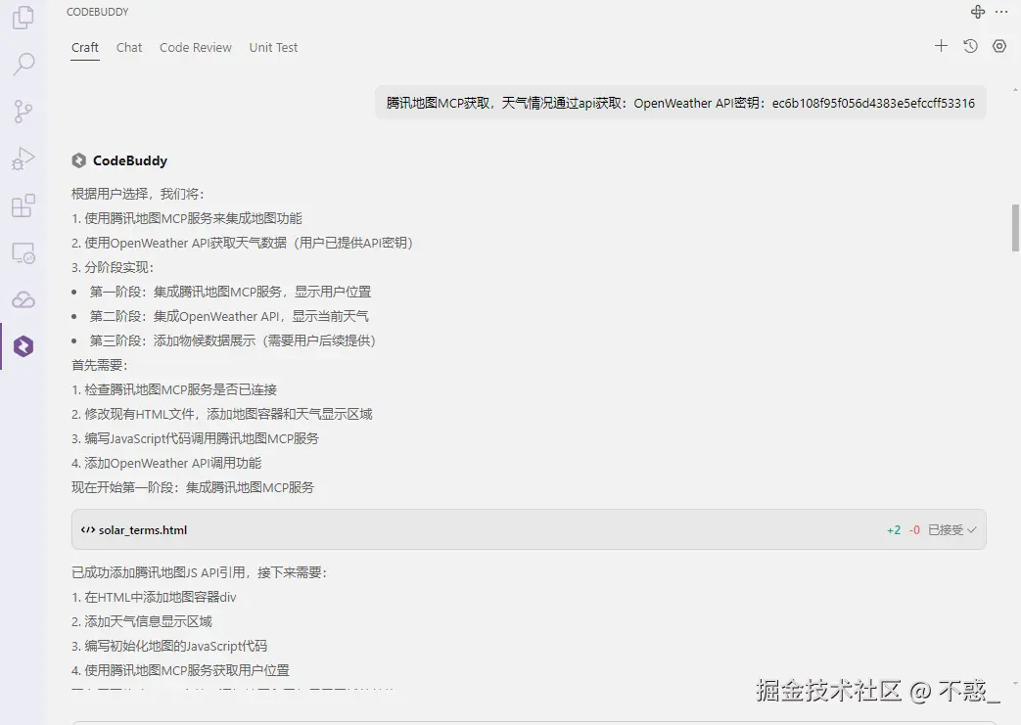
Task: Start a new chat with plus icon
Action: pos(941,46)
